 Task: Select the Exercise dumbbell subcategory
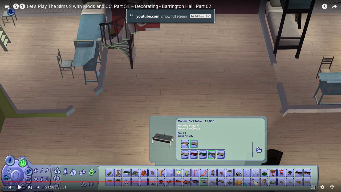click(82, 173)
